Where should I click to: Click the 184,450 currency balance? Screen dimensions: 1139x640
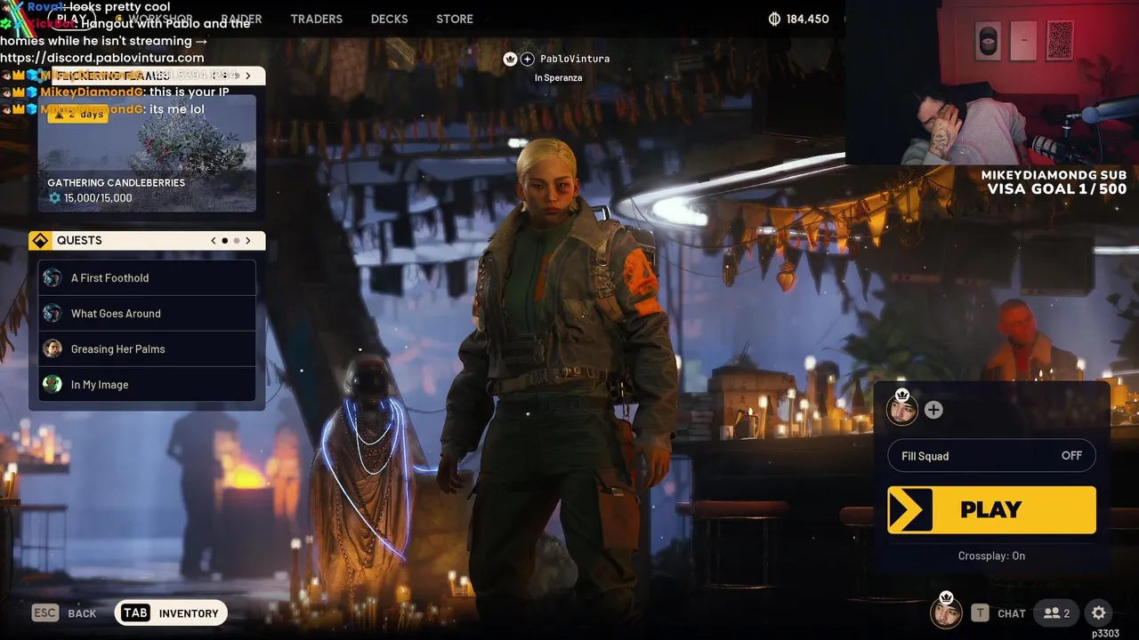tap(808, 19)
